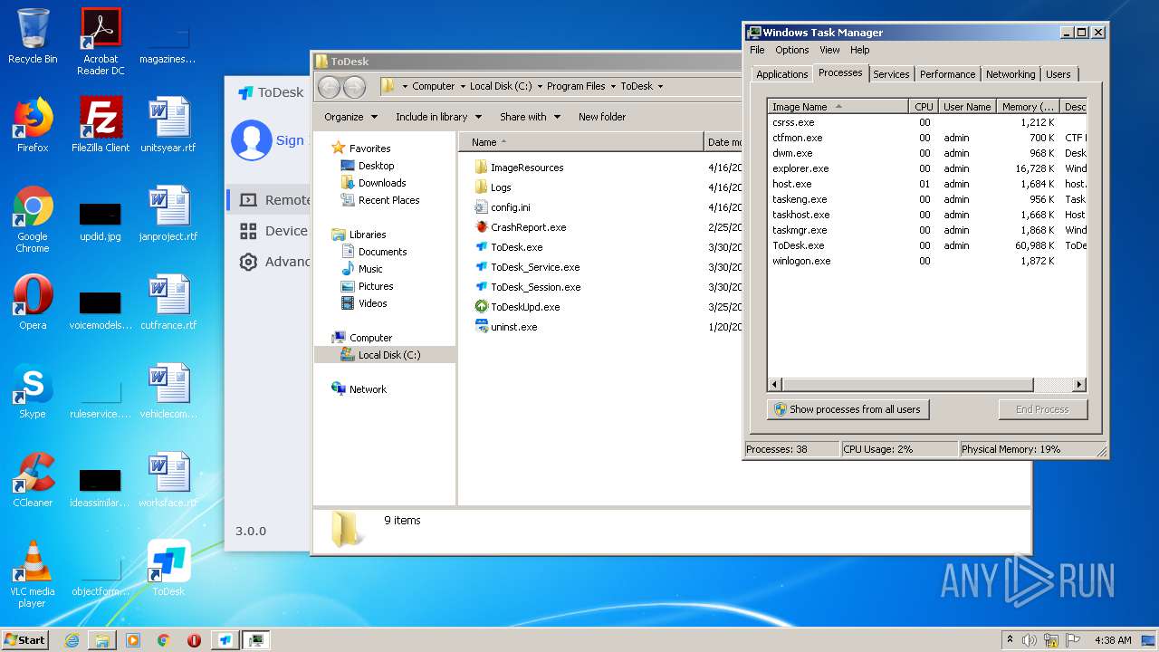Select config.ini file

[x=503, y=207]
